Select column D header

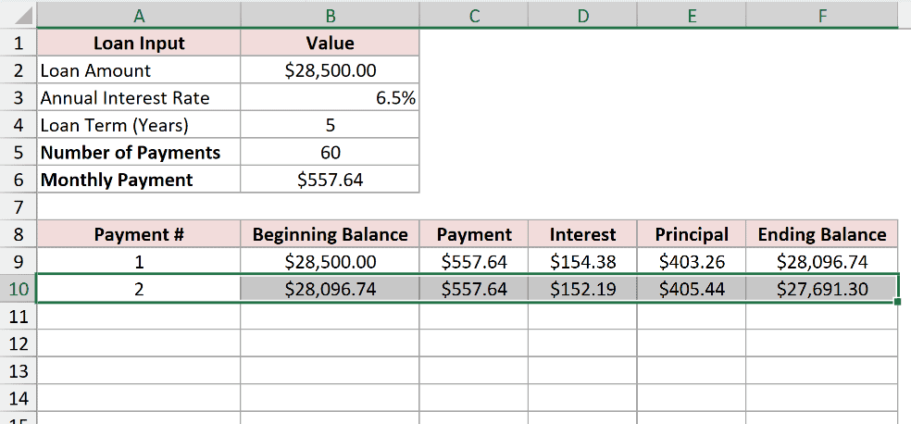(582, 16)
